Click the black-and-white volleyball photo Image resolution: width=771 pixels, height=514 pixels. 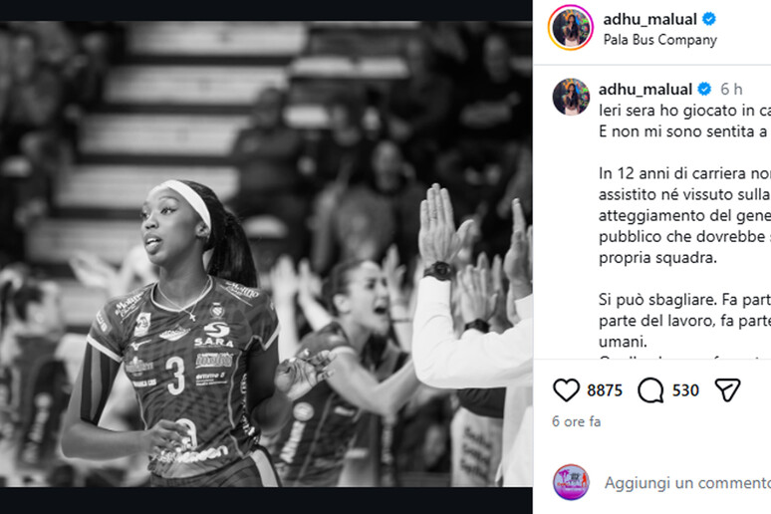pos(266,254)
